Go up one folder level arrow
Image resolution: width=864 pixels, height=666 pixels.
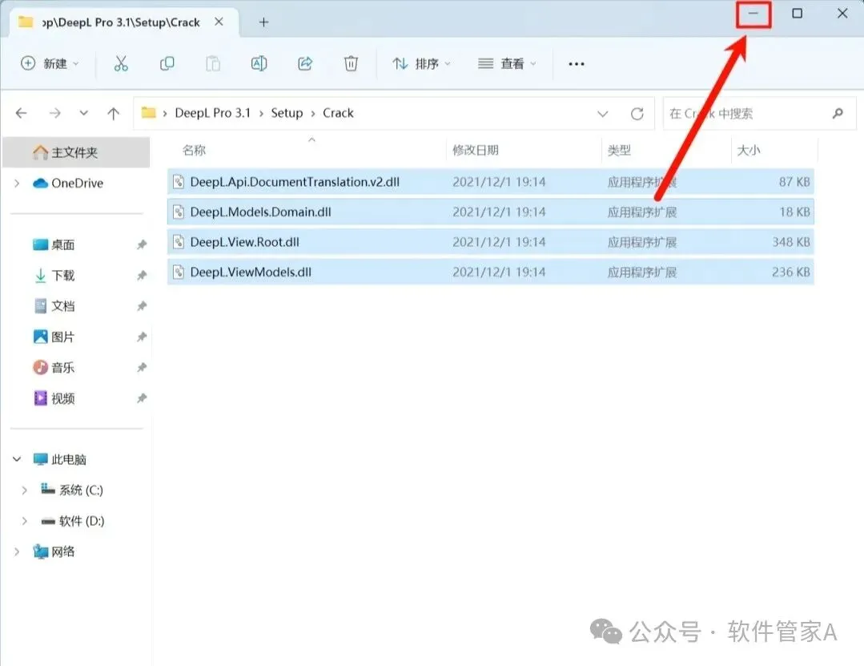coord(114,114)
